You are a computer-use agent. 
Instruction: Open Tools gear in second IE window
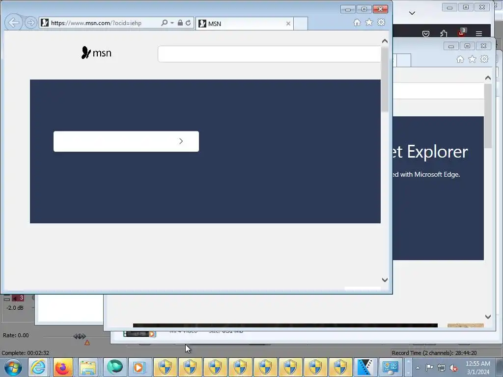[484, 59]
